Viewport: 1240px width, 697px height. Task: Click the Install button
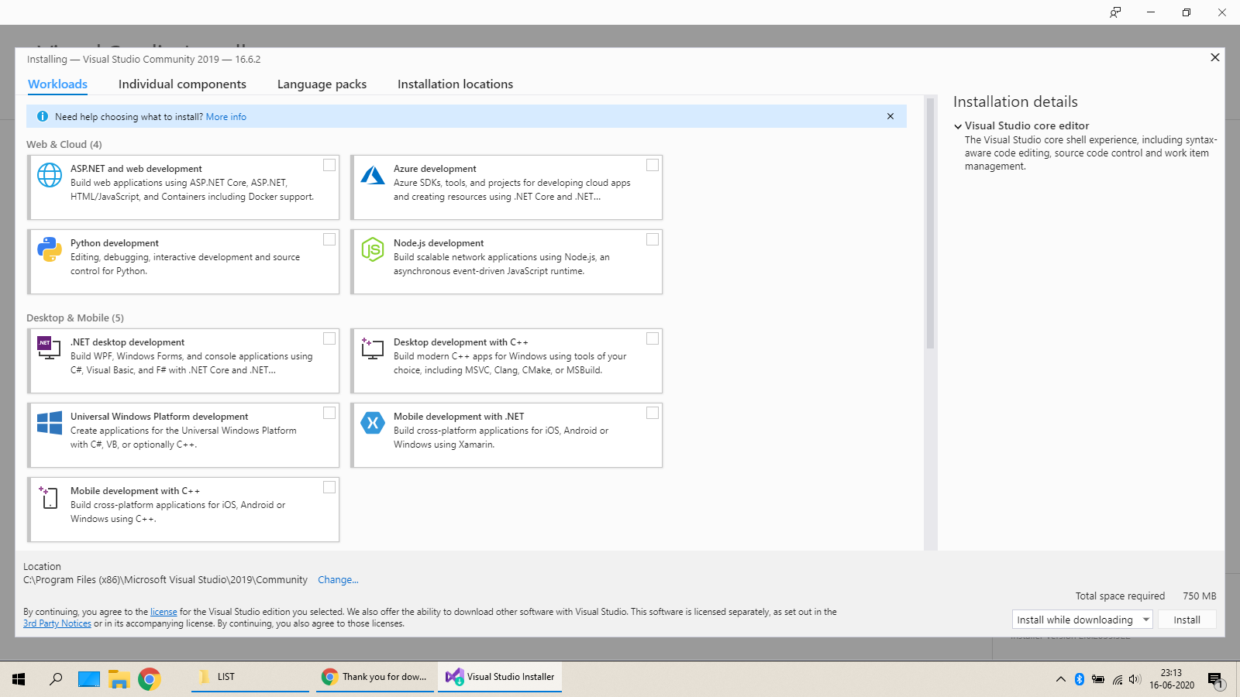click(x=1187, y=620)
